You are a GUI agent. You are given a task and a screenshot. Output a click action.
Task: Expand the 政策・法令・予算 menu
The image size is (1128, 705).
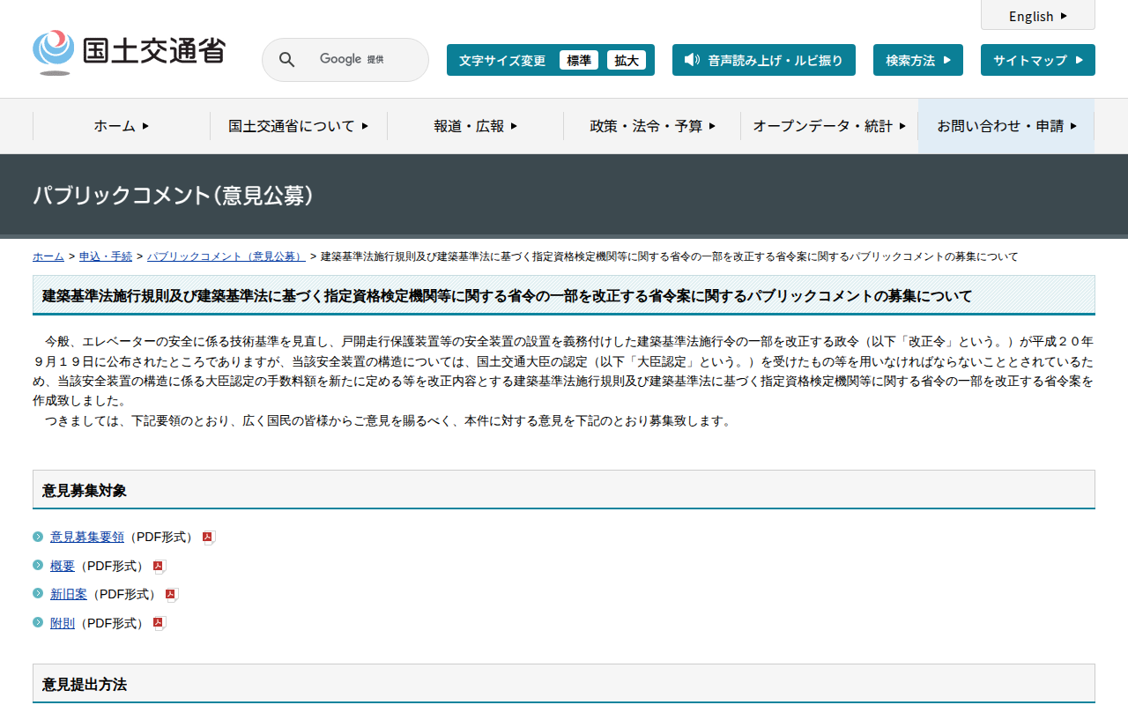click(x=652, y=126)
